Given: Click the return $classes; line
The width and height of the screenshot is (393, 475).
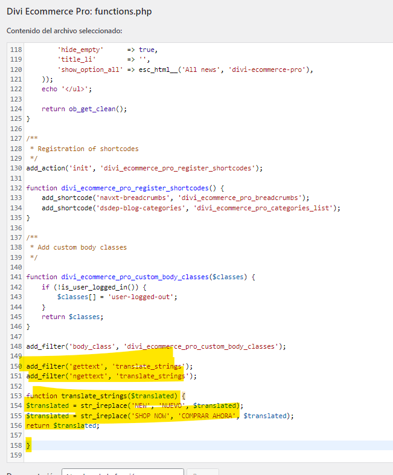Looking at the screenshot, I should click(x=72, y=317).
